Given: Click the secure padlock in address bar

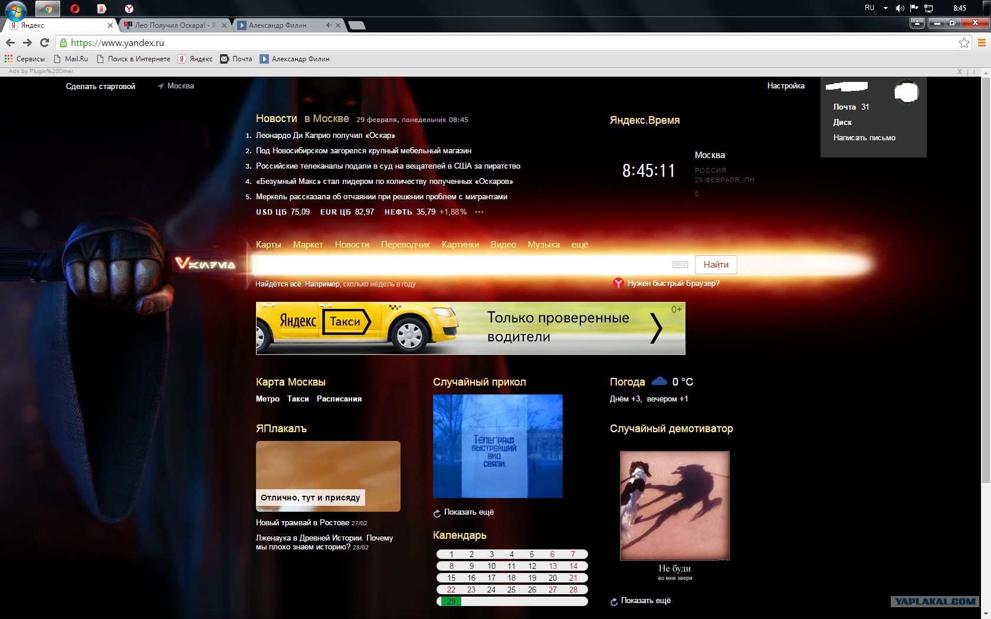Looking at the screenshot, I should (x=63, y=42).
